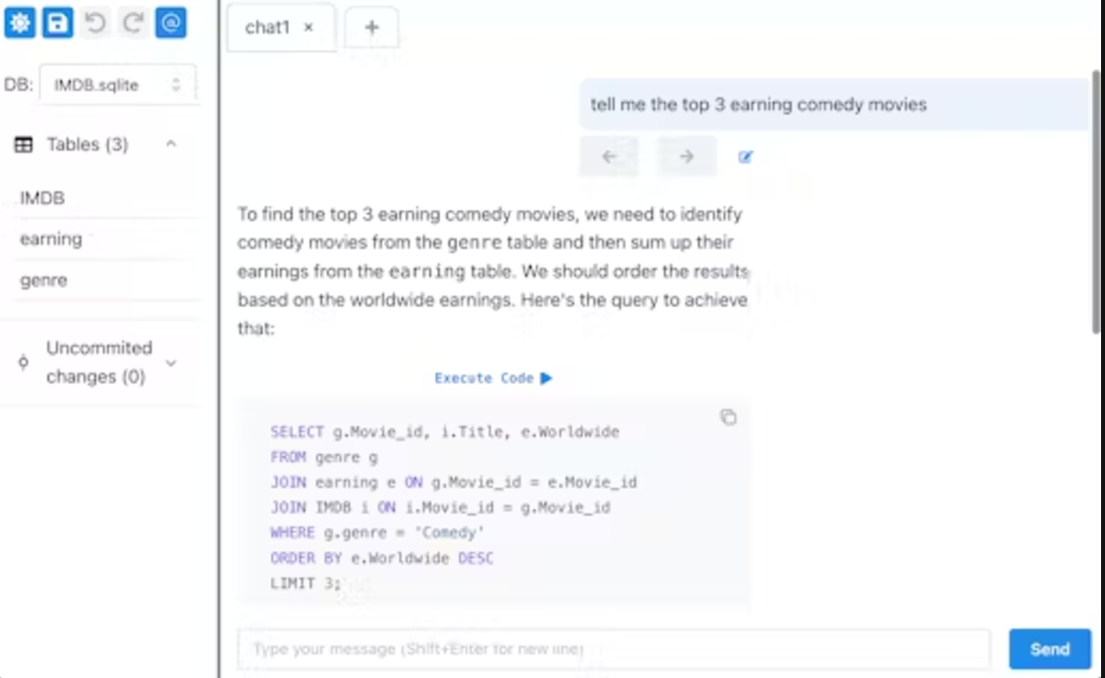The width and height of the screenshot is (1105, 678).
Task: Expand the Uncommitted changes section chevron
Action: pyautogui.click(x=171, y=363)
